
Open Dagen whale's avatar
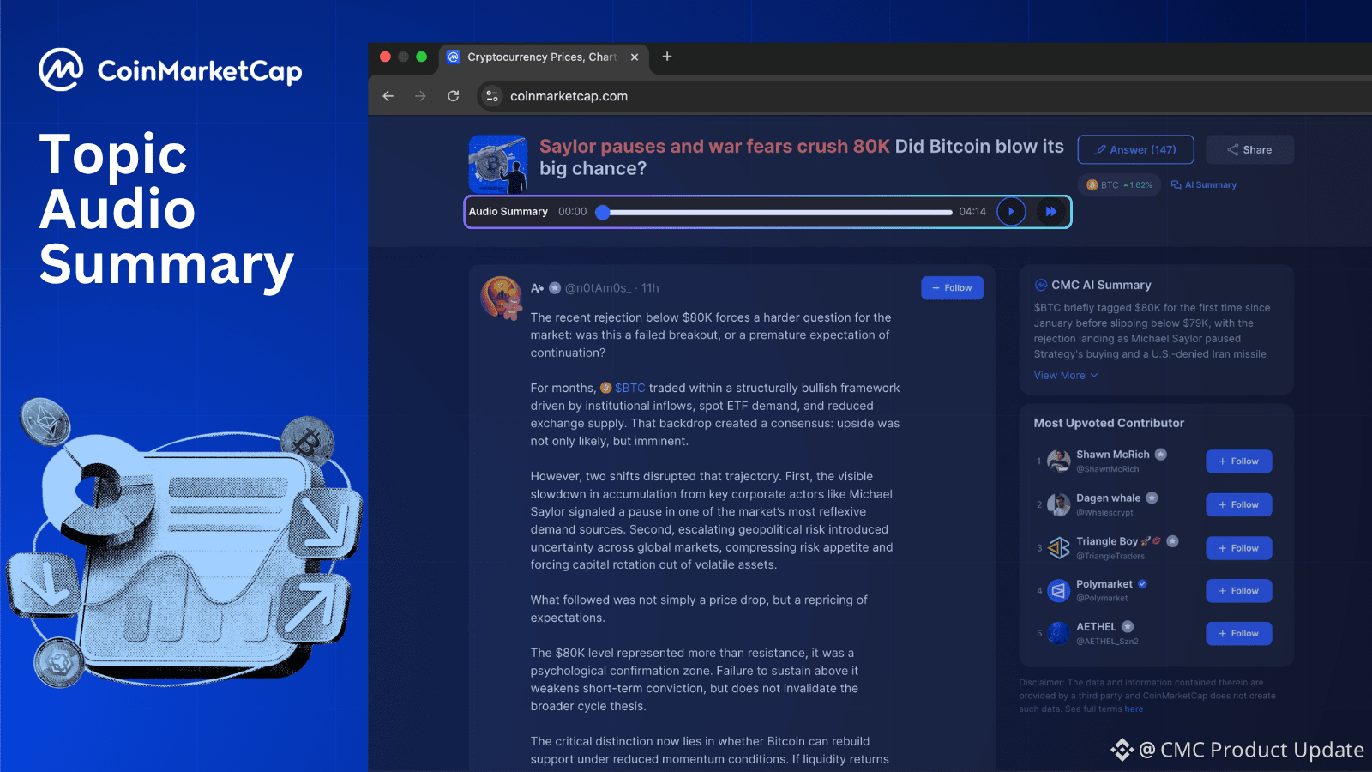point(1059,504)
